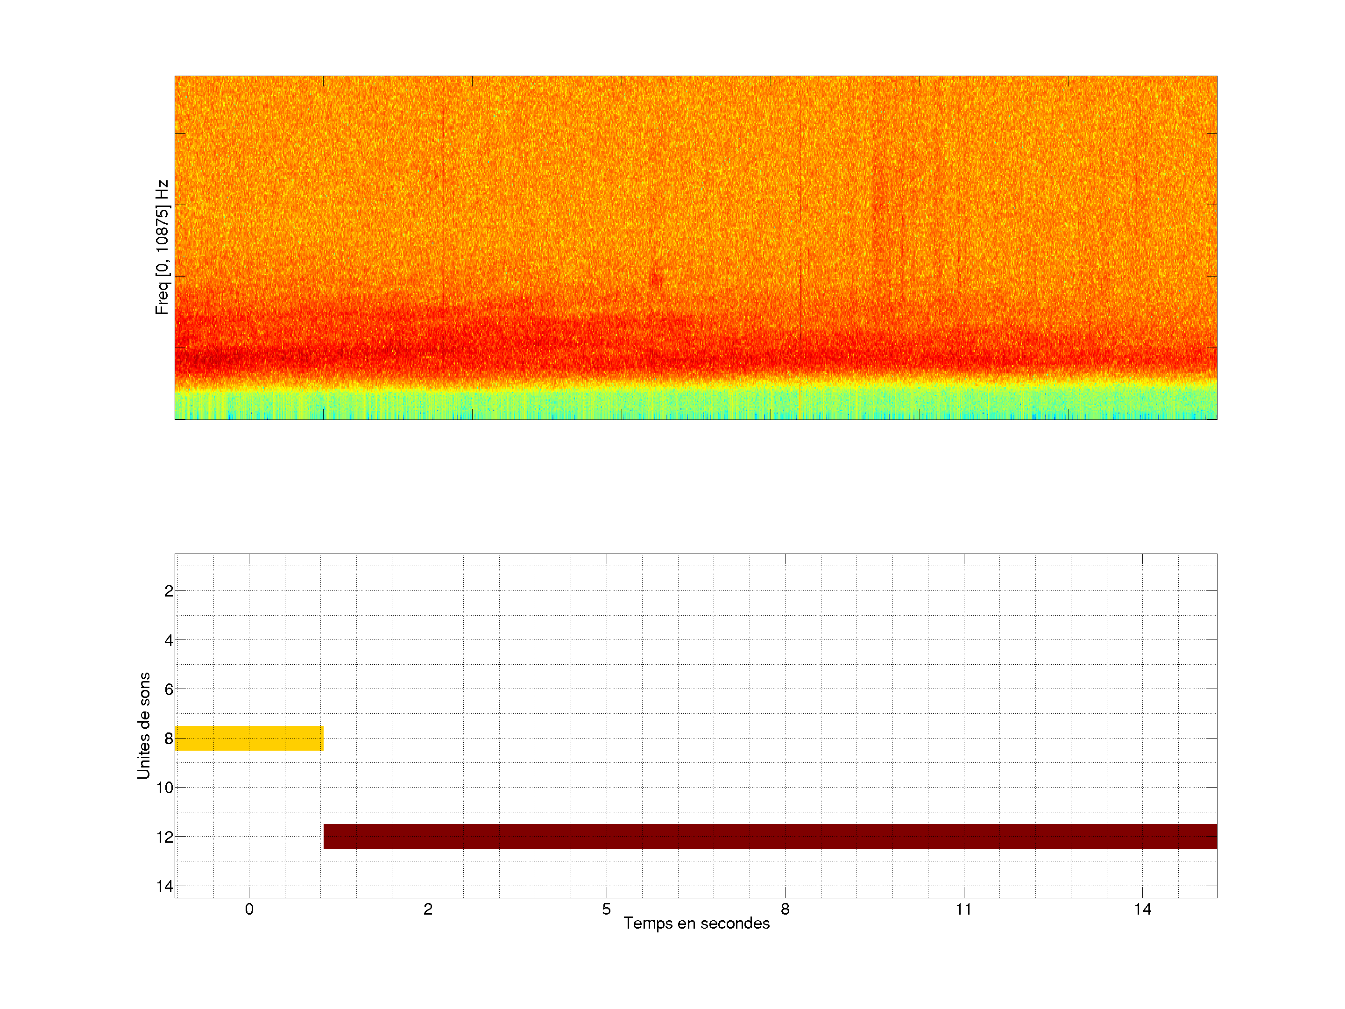Click y-axis tick label 2 of lower plot

click(169, 590)
